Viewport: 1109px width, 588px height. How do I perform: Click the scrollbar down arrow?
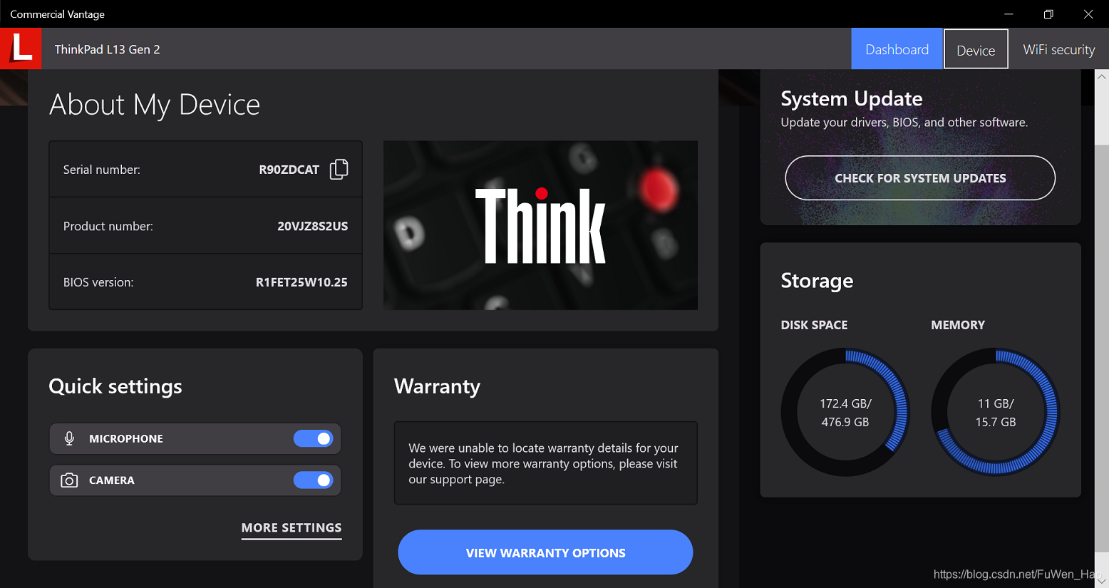click(x=1102, y=581)
